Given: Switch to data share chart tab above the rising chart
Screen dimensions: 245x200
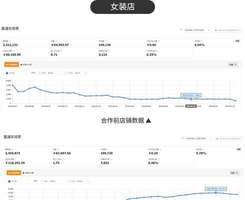Looking at the screenshot, I should [x=28, y=173].
